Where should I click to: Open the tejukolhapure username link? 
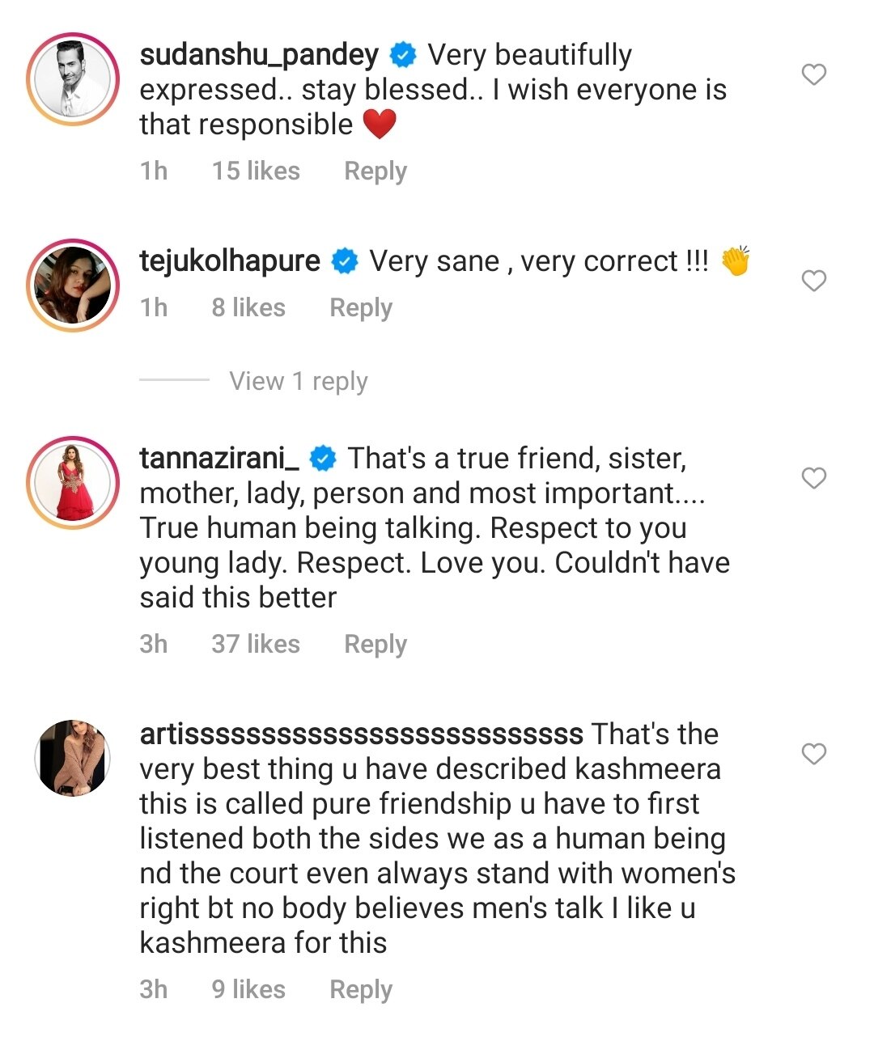pyautogui.click(x=230, y=261)
